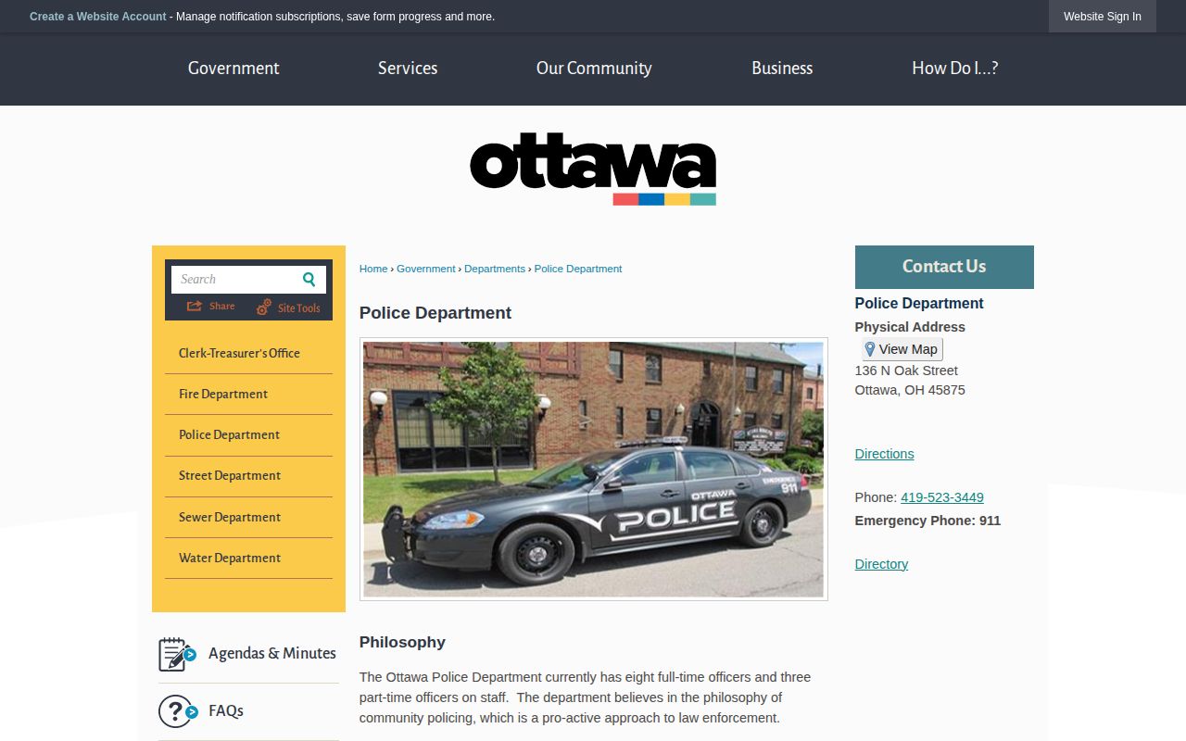The height and width of the screenshot is (741, 1186).
Task: Call phone number 419-523-3449
Action: click(942, 497)
